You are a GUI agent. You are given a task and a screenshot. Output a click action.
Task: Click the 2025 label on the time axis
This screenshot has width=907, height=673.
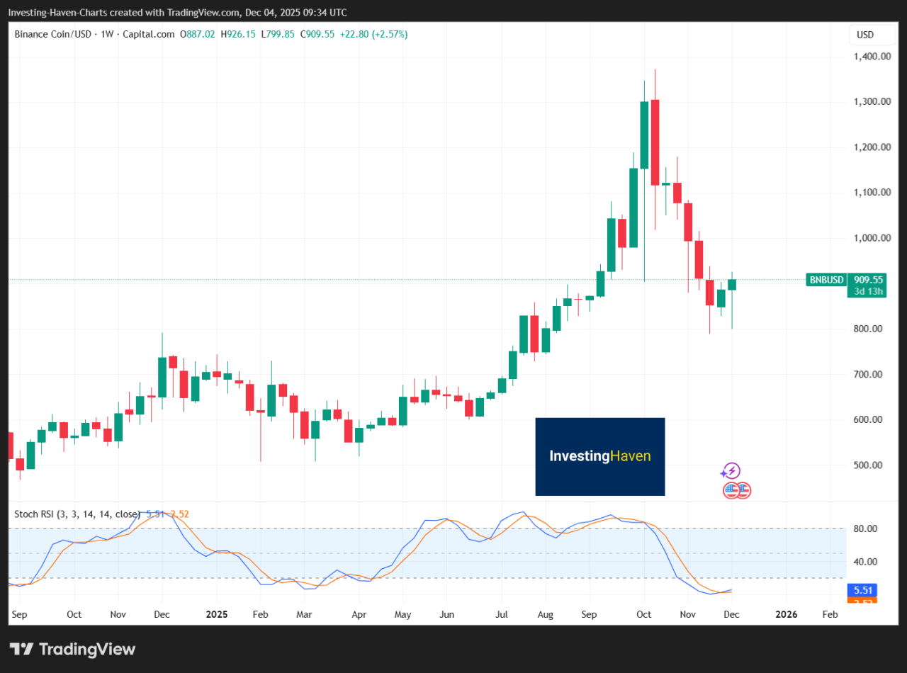pos(217,614)
